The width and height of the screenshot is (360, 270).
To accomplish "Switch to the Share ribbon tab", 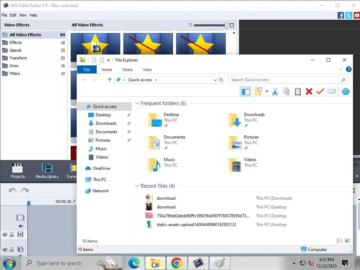I will (127, 70).
